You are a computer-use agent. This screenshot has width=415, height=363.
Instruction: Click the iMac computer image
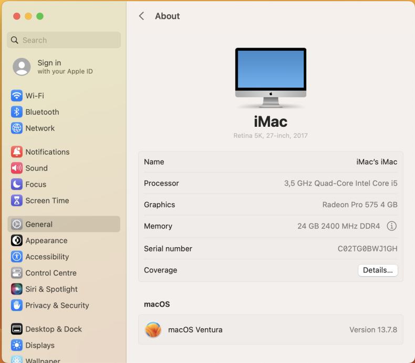pyautogui.click(x=271, y=77)
